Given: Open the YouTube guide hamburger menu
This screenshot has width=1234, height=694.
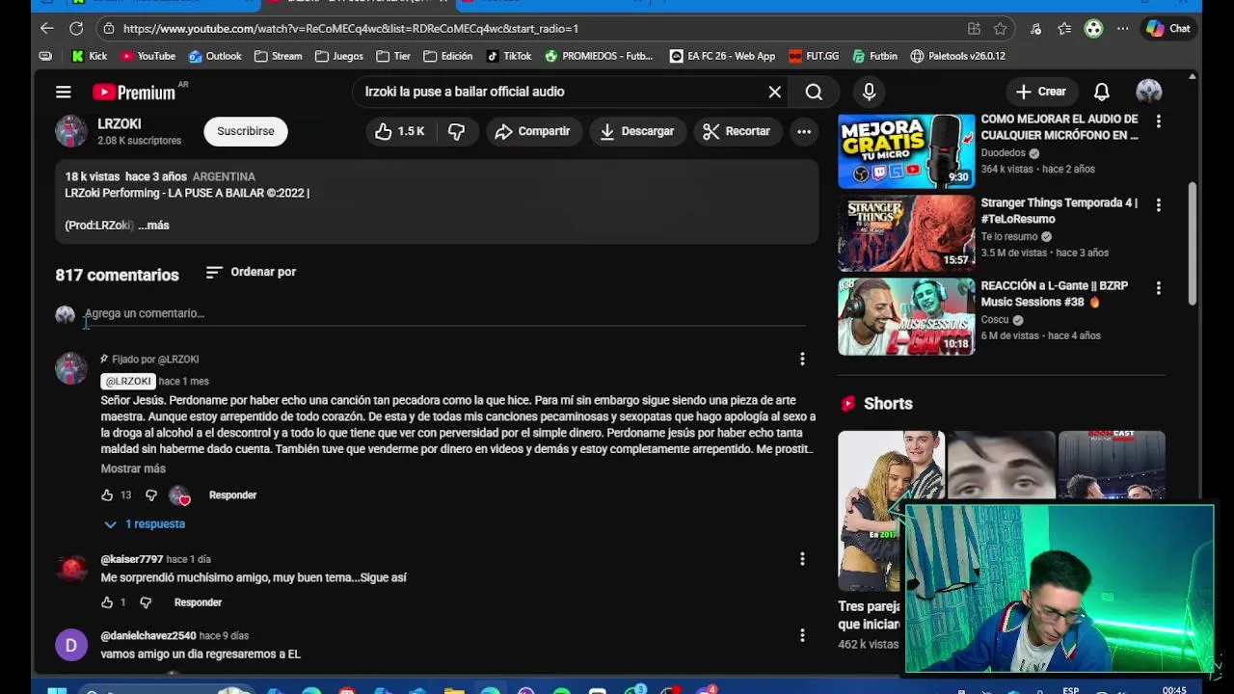Looking at the screenshot, I should click(x=64, y=92).
